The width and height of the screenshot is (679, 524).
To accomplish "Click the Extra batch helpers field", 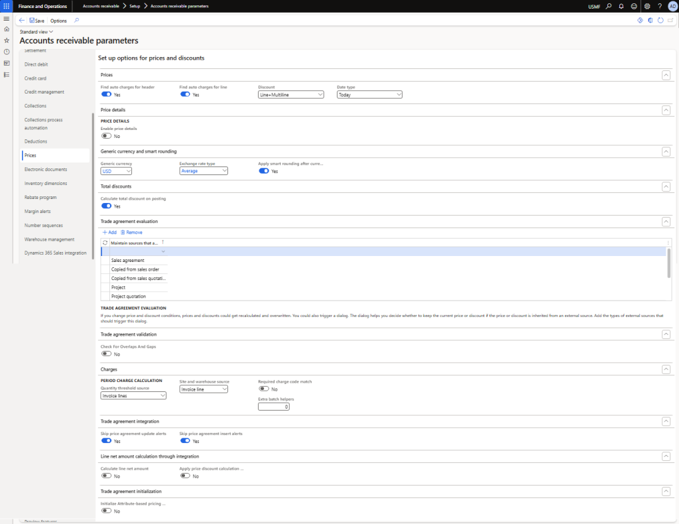I will coord(274,407).
